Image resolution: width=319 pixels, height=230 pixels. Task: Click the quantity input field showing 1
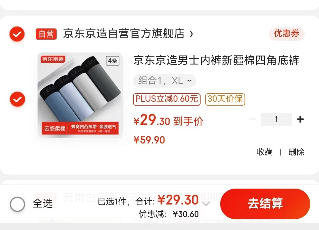click(276, 119)
